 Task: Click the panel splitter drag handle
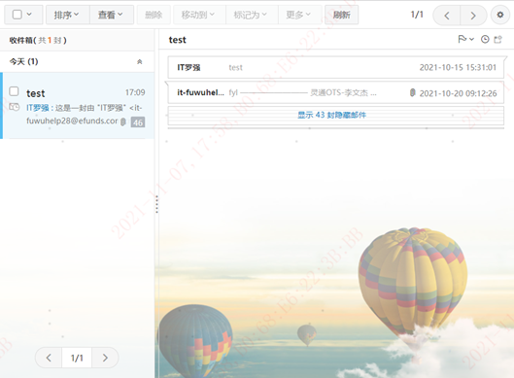[x=157, y=204]
